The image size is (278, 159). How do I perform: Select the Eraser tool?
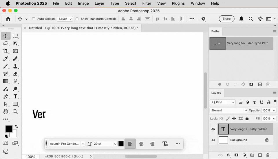[15, 74]
